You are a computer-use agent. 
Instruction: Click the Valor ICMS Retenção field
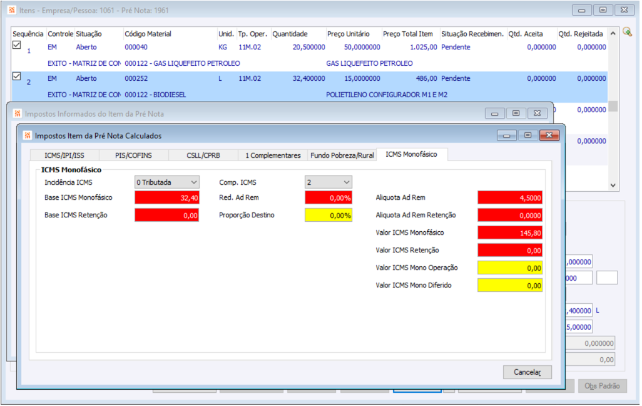coord(510,250)
